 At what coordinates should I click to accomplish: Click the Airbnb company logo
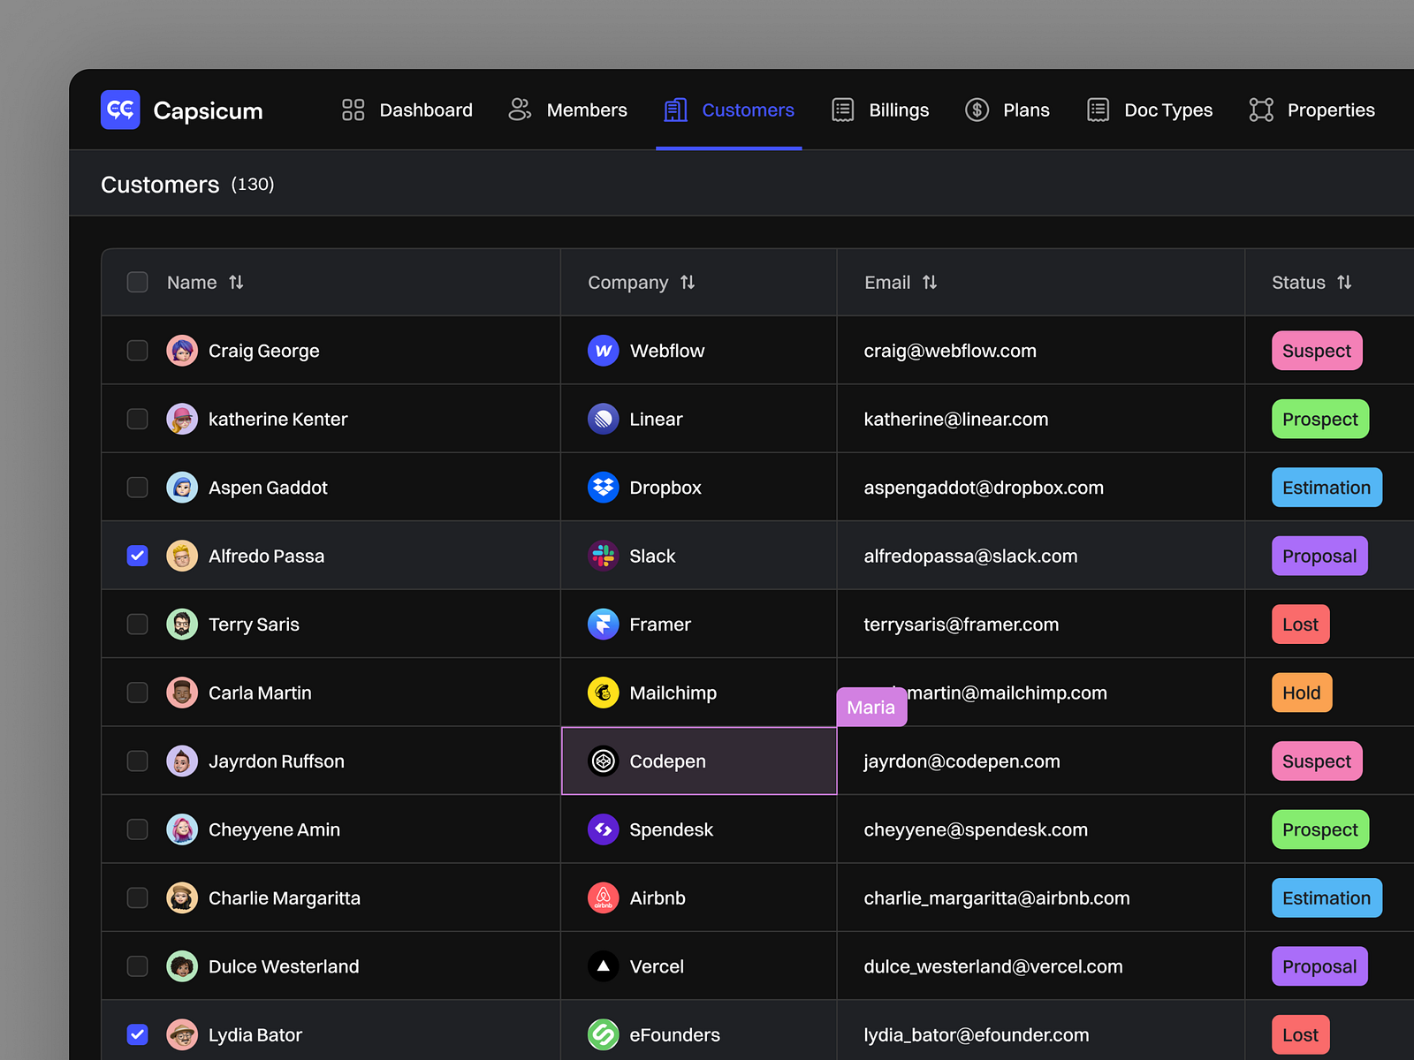(x=604, y=898)
